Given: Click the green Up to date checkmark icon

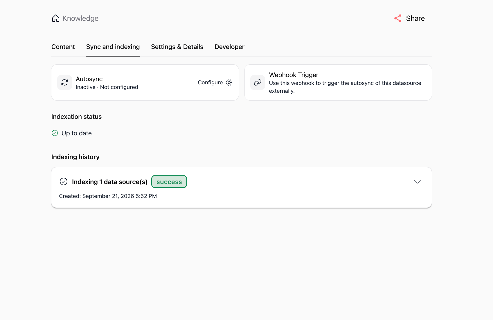Looking at the screenshot, I should point(55,133).
